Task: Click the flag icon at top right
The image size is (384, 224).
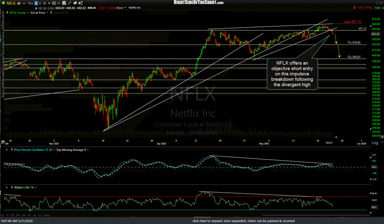Action: click(x=382, y=3)
